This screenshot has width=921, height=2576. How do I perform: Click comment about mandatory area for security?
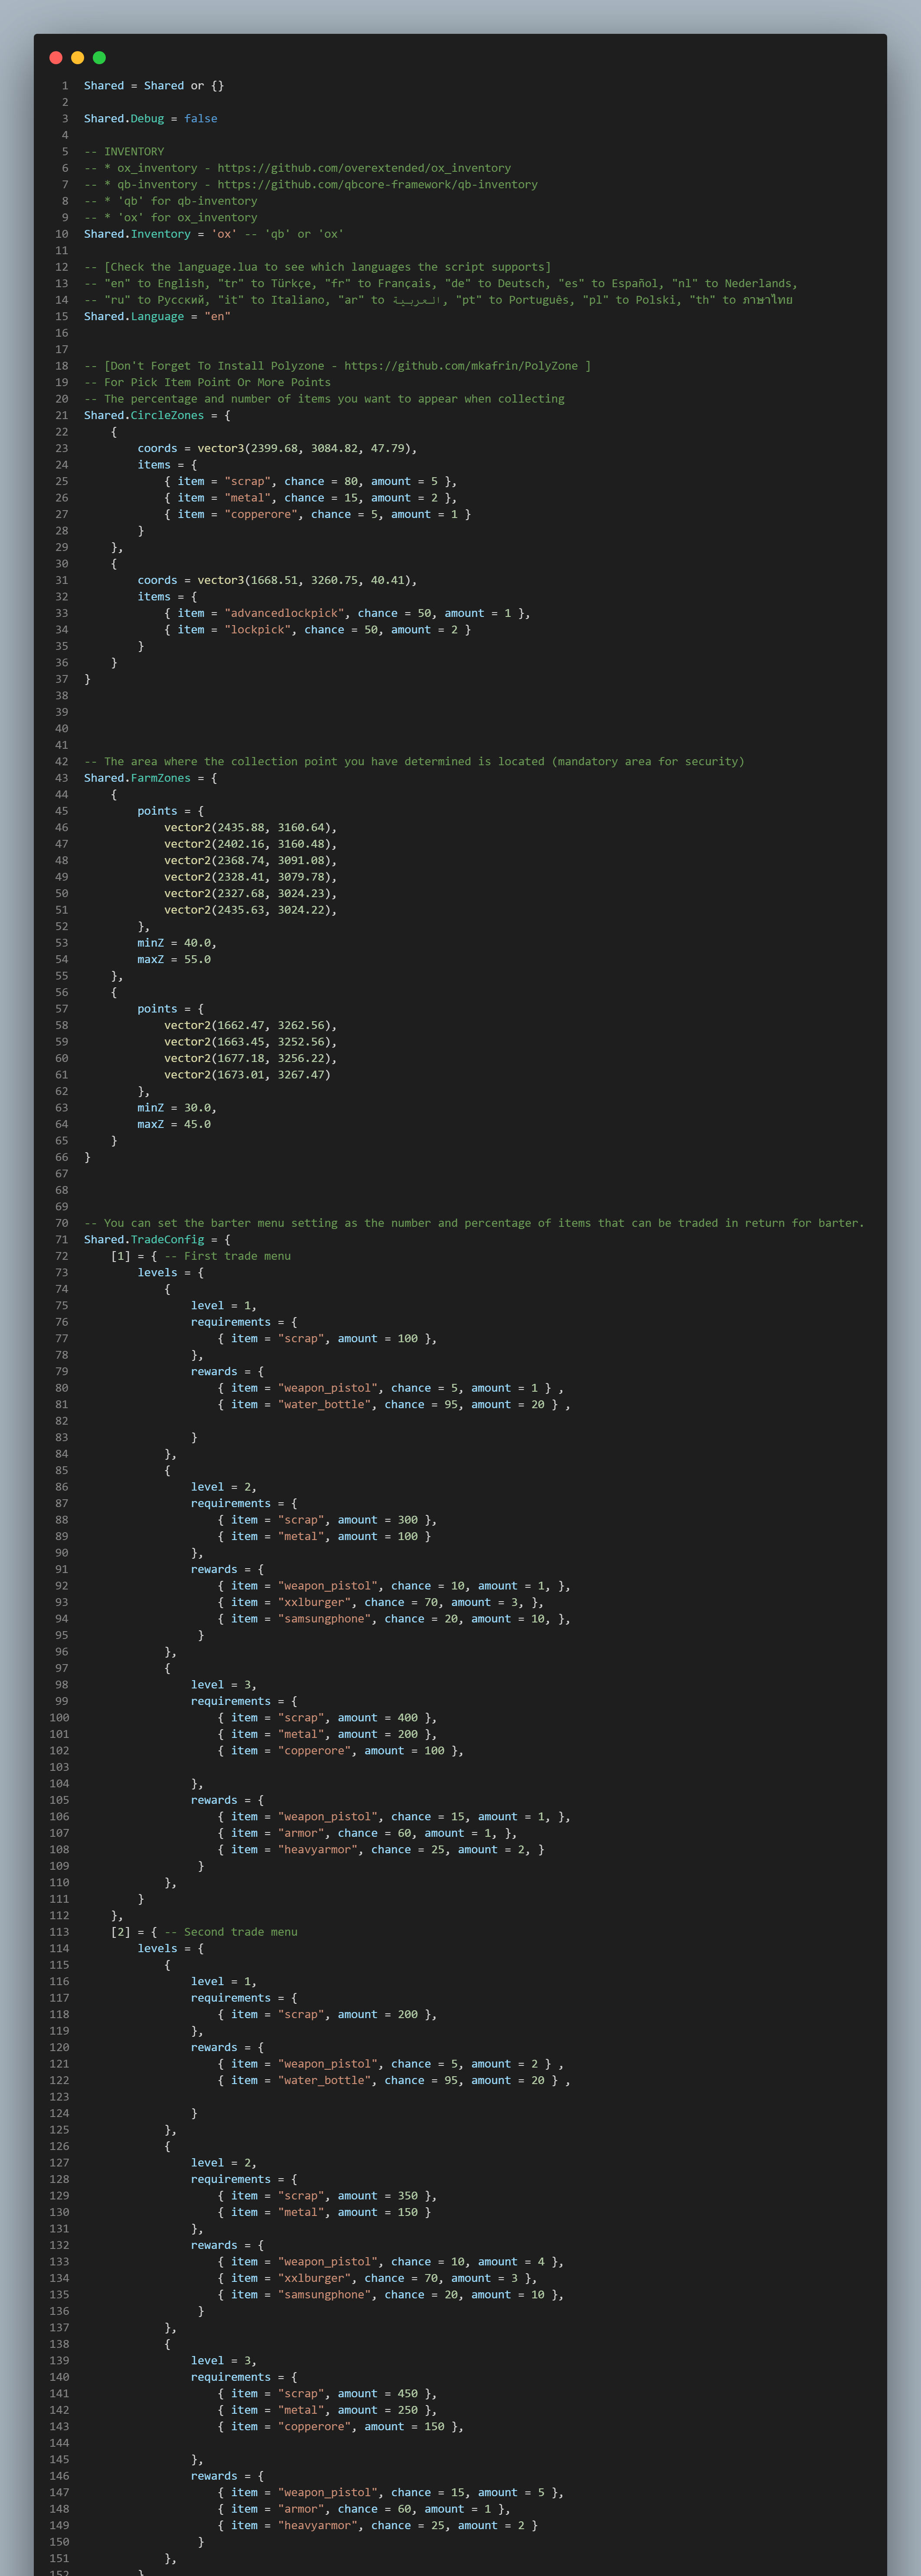click(414, 762)
